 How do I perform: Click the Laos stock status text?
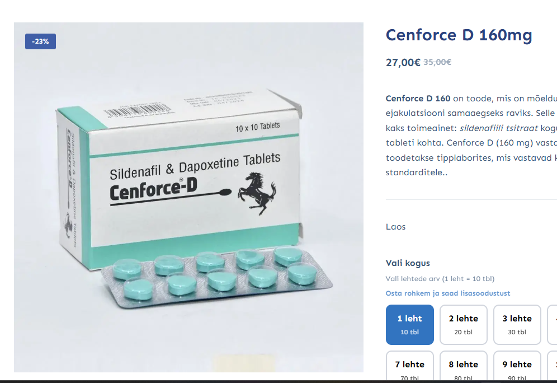[x=395, y=227]
